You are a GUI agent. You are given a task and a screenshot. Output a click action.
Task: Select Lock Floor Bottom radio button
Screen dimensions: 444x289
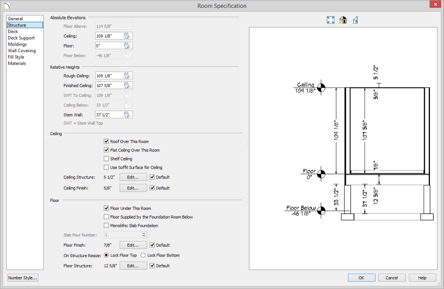pos(143,255)
